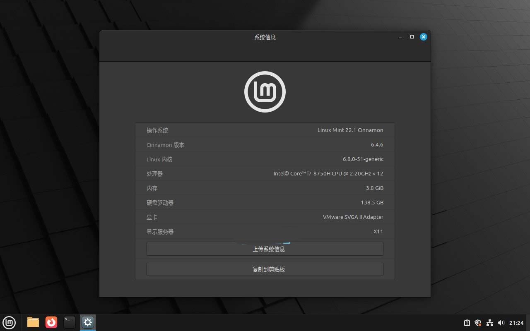
Task: Open the volume speaker tray icon
Action: coord(501,323)
